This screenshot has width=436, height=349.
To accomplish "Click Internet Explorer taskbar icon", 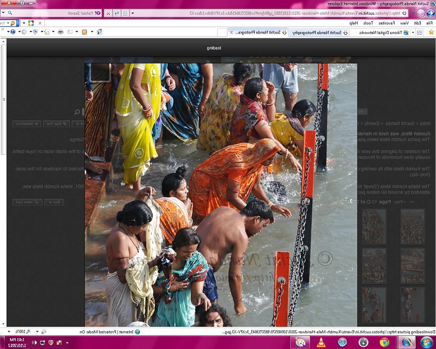I will click(x=406, y=342).
